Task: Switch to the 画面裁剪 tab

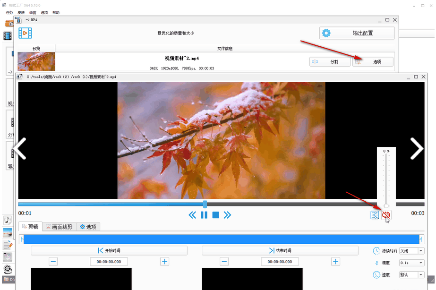Action: [59, 226]
